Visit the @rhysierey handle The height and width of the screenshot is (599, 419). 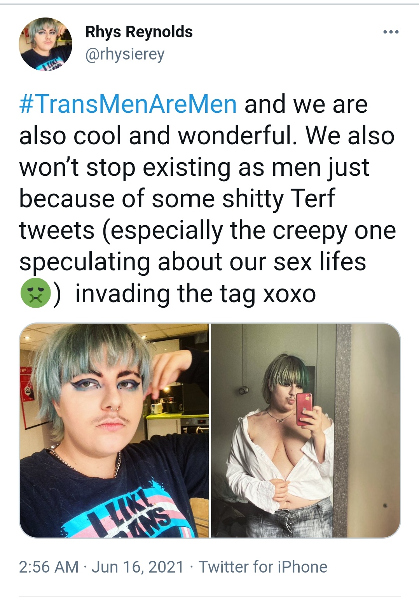[125, 54]
